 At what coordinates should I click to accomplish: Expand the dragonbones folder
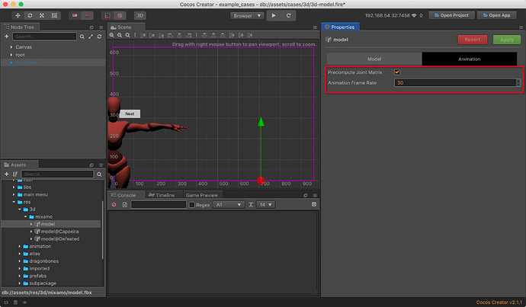pyautogui.click(x=19, y=261)
